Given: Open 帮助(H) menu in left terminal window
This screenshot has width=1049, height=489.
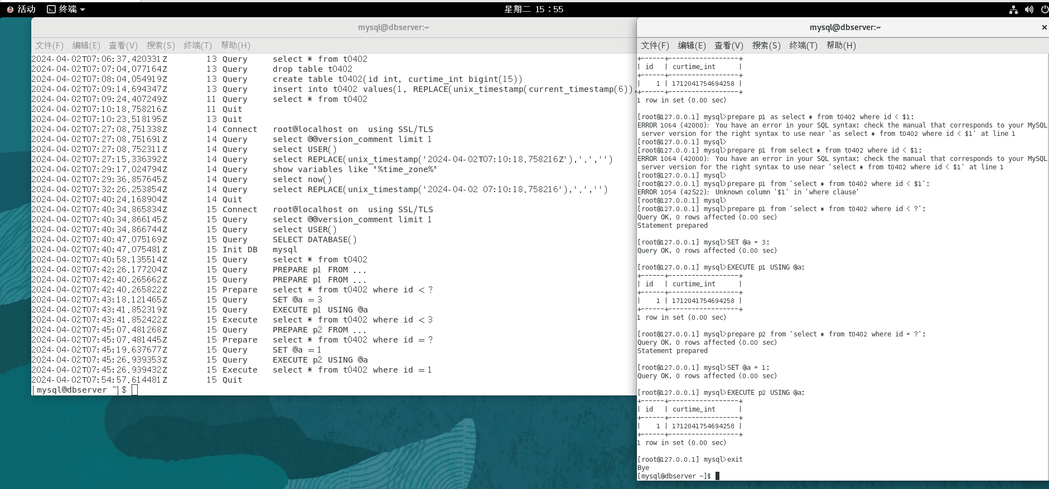Looking at the screenshot, I should click(235, 46).
